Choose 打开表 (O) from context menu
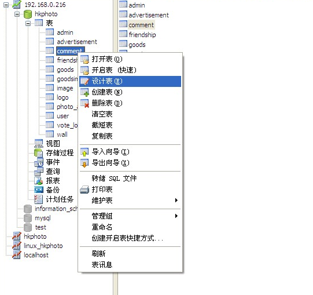Viewport: 313px width, 295px height. (130, 59)
